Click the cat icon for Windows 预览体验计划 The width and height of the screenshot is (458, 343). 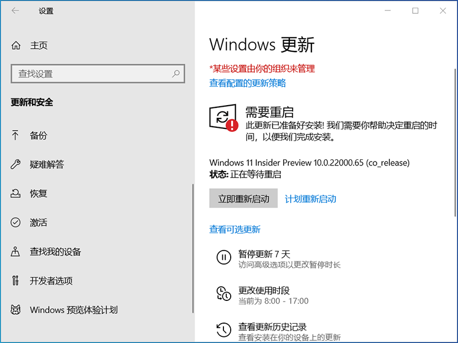pos(15,310)
